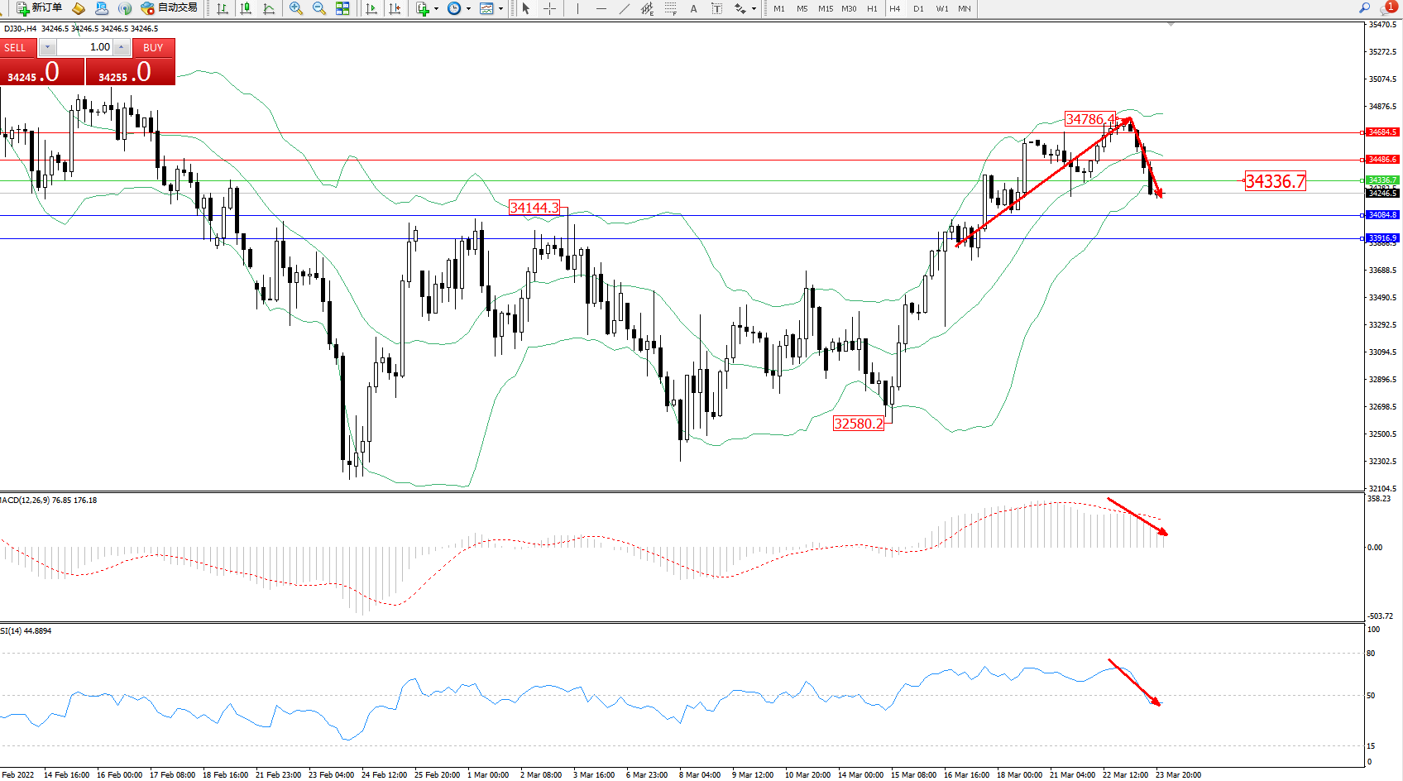Switch to the M15 timeframe
The image size is (1403, 781).
(x=826, y=8)
